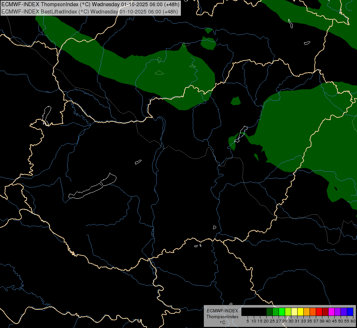The width and height of the screenshot is (357, 328).
Task: Click the legend scale value "60"
Action: click(353, 321)
